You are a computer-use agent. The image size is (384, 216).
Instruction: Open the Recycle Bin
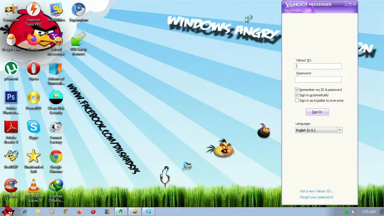coord(11,42)
